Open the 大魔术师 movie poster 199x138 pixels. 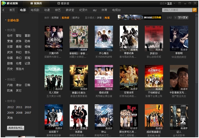click(x=54, y=39)
